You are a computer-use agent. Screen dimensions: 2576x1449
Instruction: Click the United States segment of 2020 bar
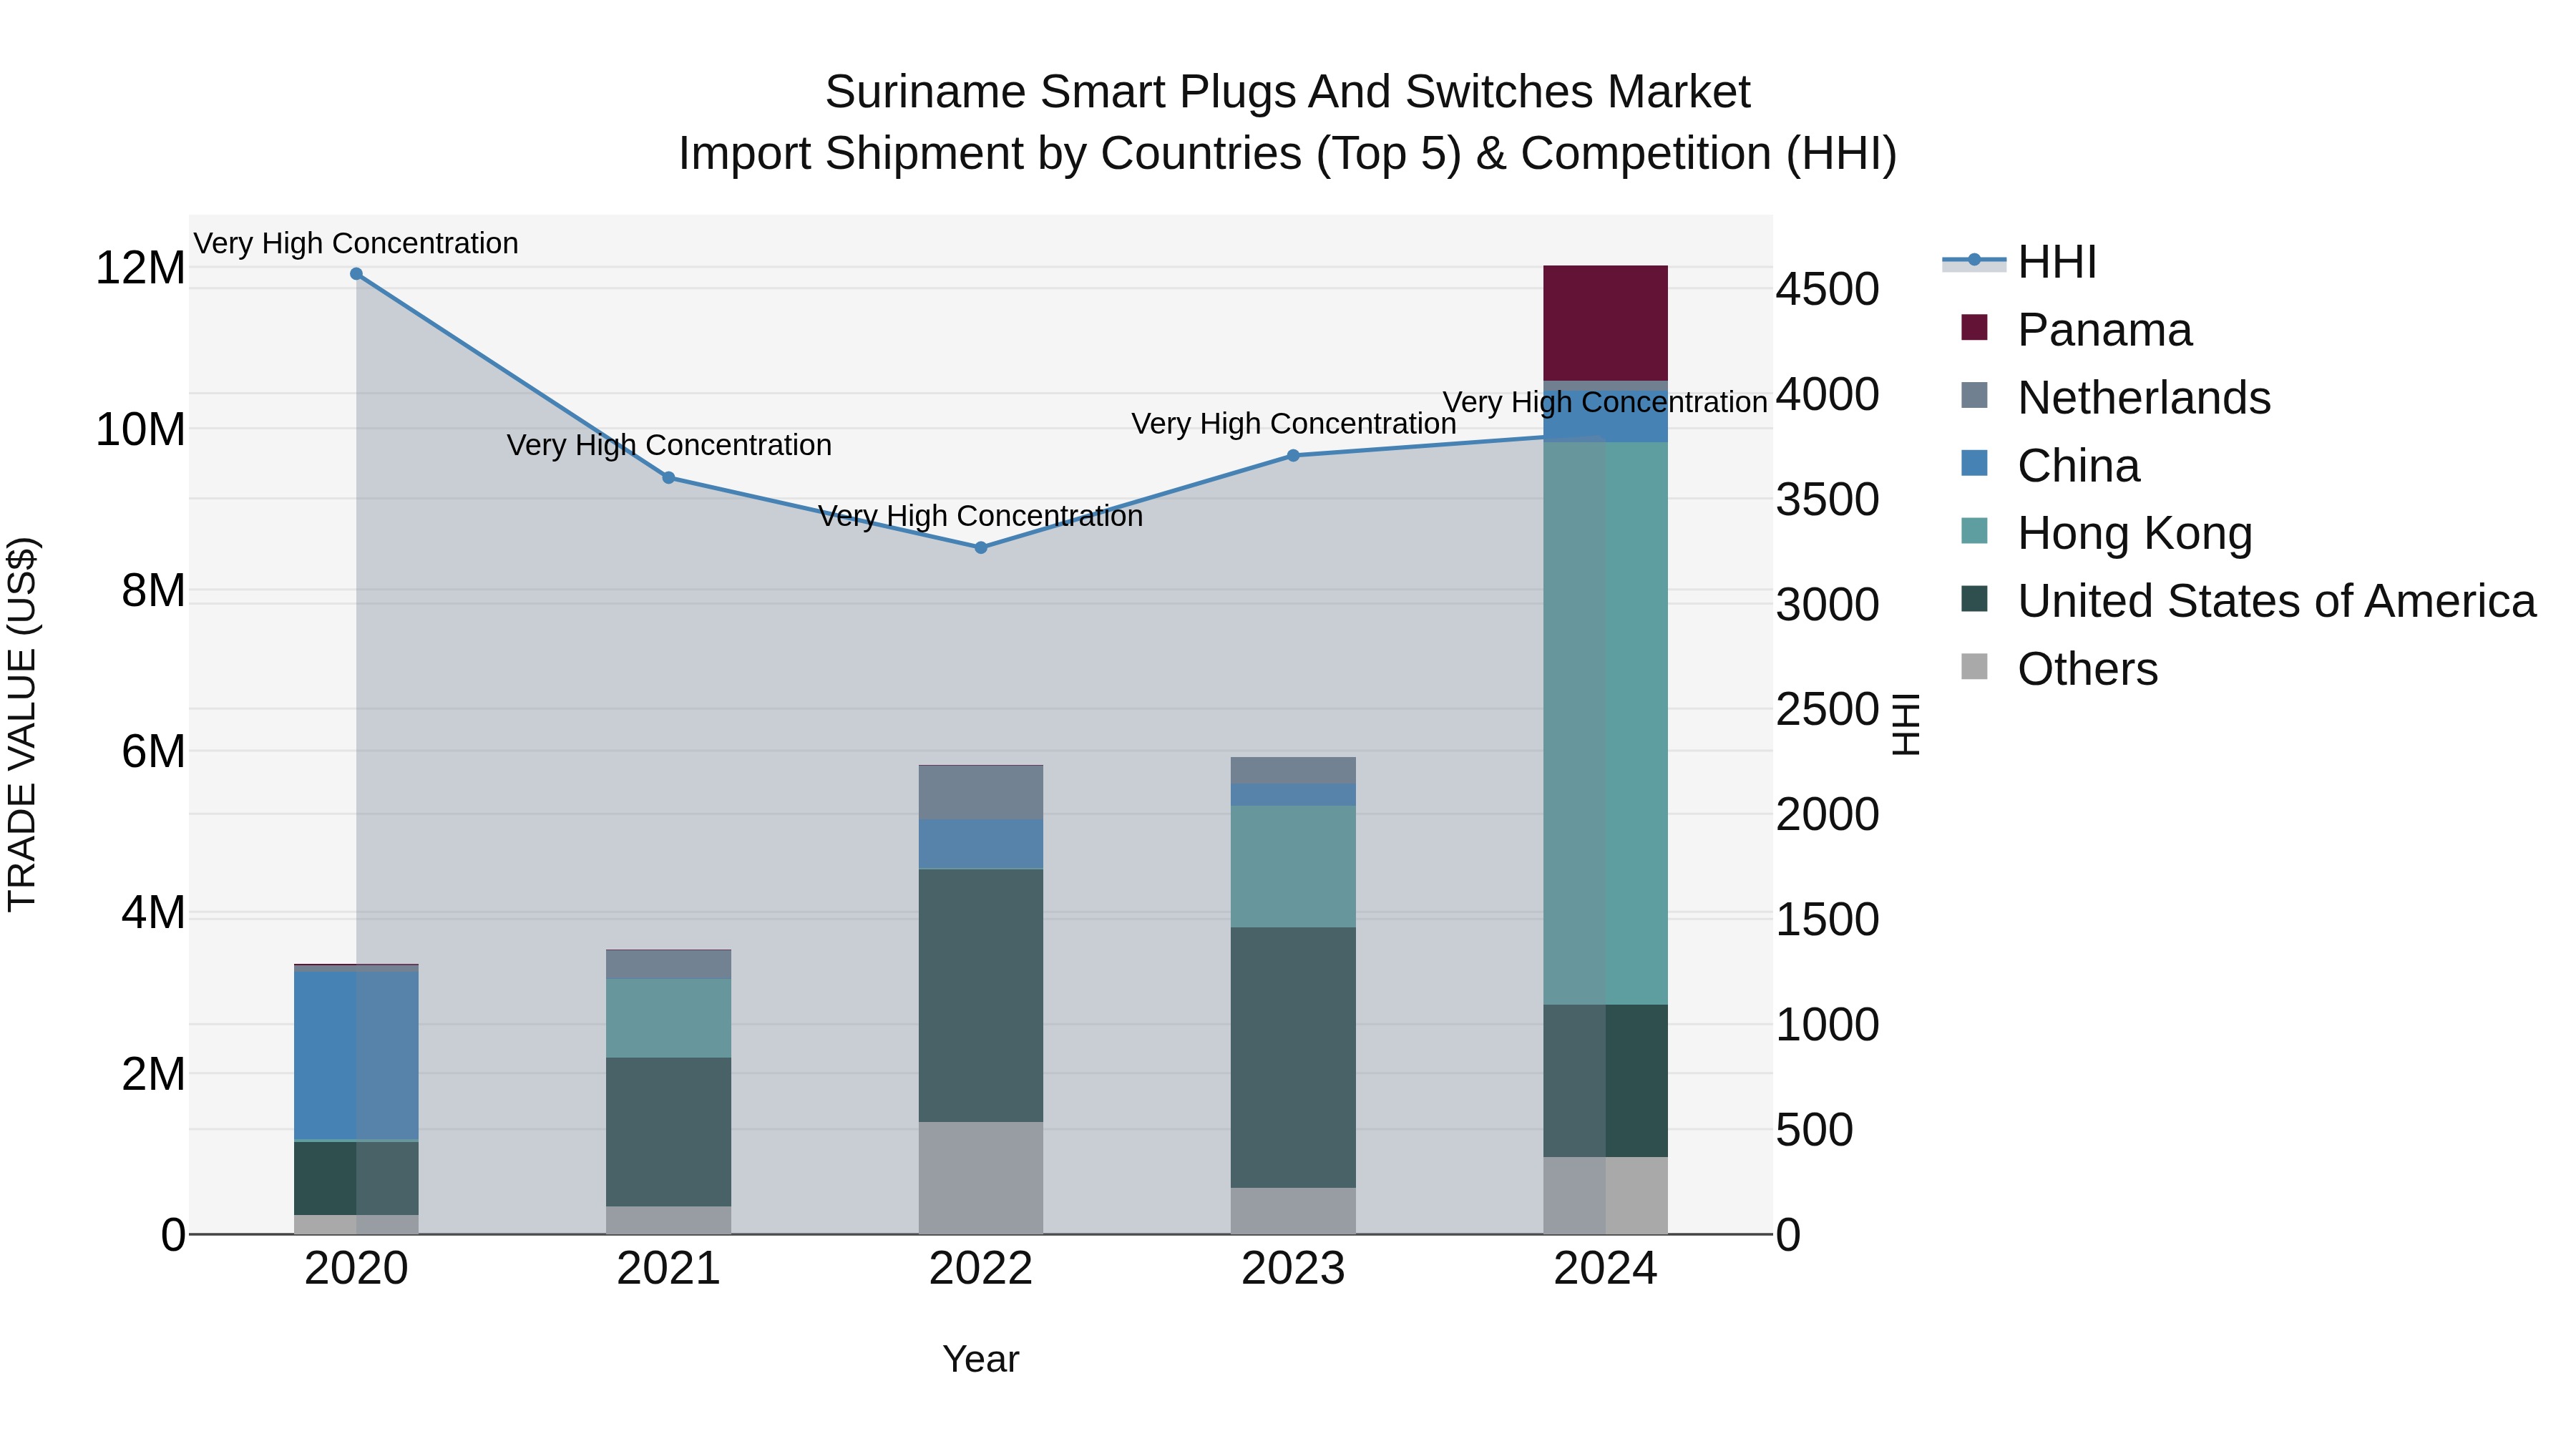356,1179
